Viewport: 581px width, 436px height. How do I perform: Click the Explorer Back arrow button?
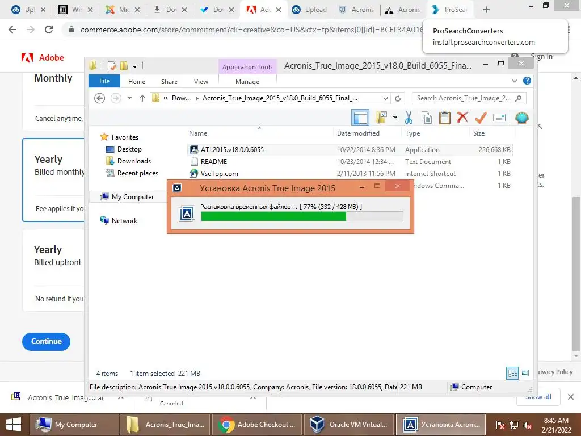coord(99,98)
